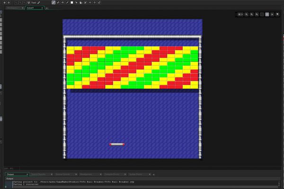Close the Output tab
Viewport: 284px width, 189px height.
(x=27, y=174)
